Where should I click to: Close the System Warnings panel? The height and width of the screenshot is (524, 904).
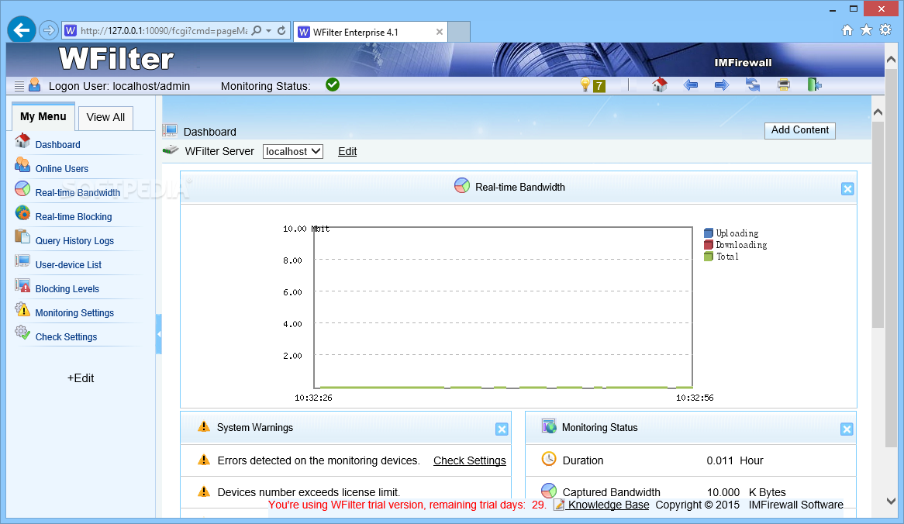[502, 429]
